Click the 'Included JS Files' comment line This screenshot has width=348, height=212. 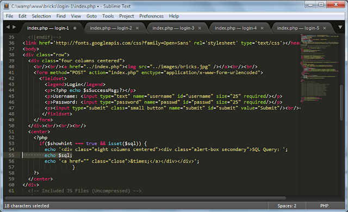tap(85, 191)
